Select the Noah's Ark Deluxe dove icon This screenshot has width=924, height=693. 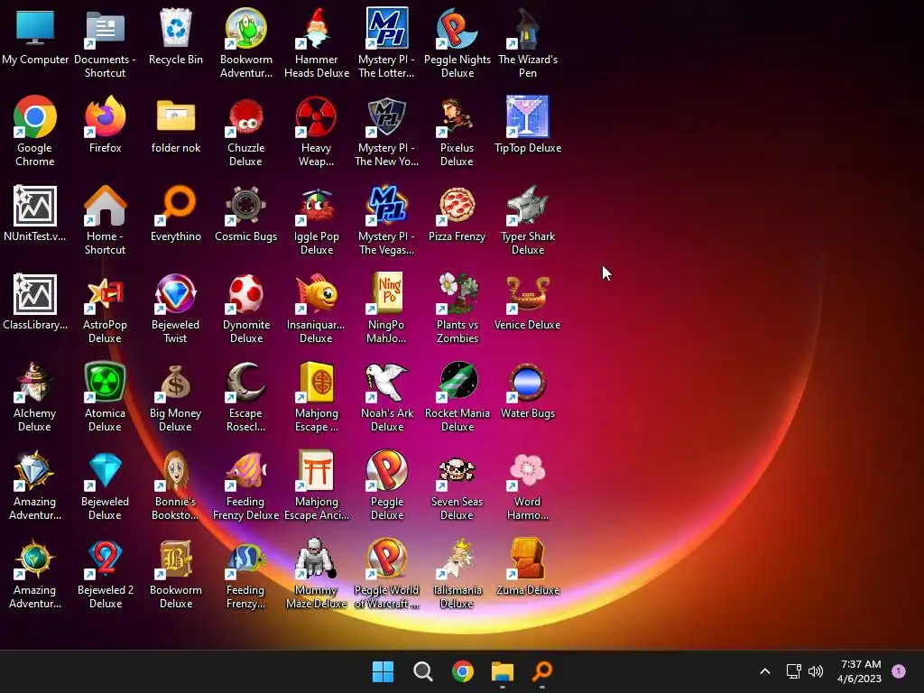tap(386, 383)
